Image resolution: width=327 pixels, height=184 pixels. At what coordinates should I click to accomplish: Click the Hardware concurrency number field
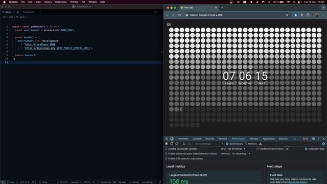point(289,149)
